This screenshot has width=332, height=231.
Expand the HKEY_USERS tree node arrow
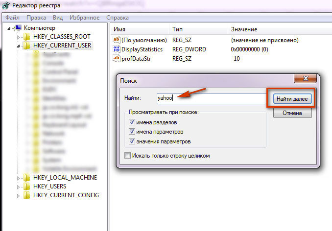pyautogui.click(x=19, y=186)
